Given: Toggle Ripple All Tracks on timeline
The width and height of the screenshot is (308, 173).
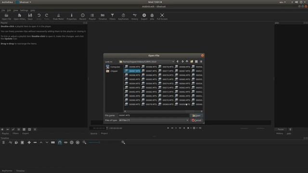Looking at the screenshot, I should (78, 142).
